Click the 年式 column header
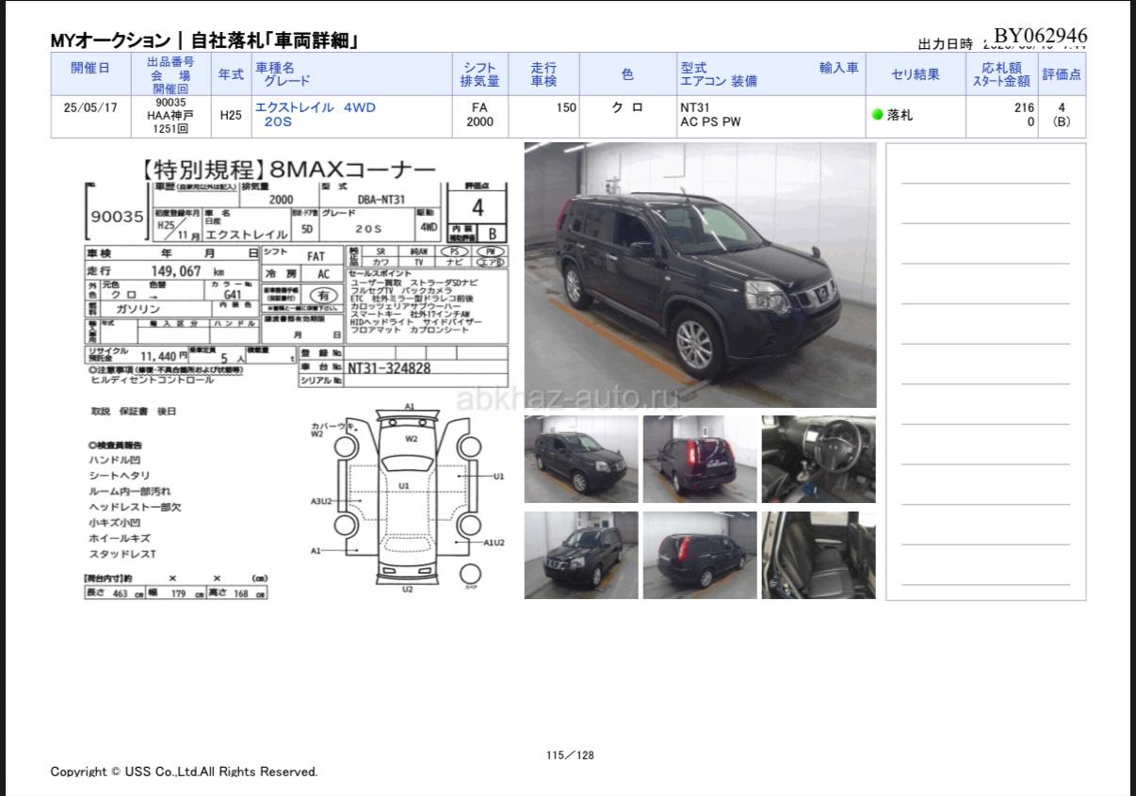 point(230,73)
